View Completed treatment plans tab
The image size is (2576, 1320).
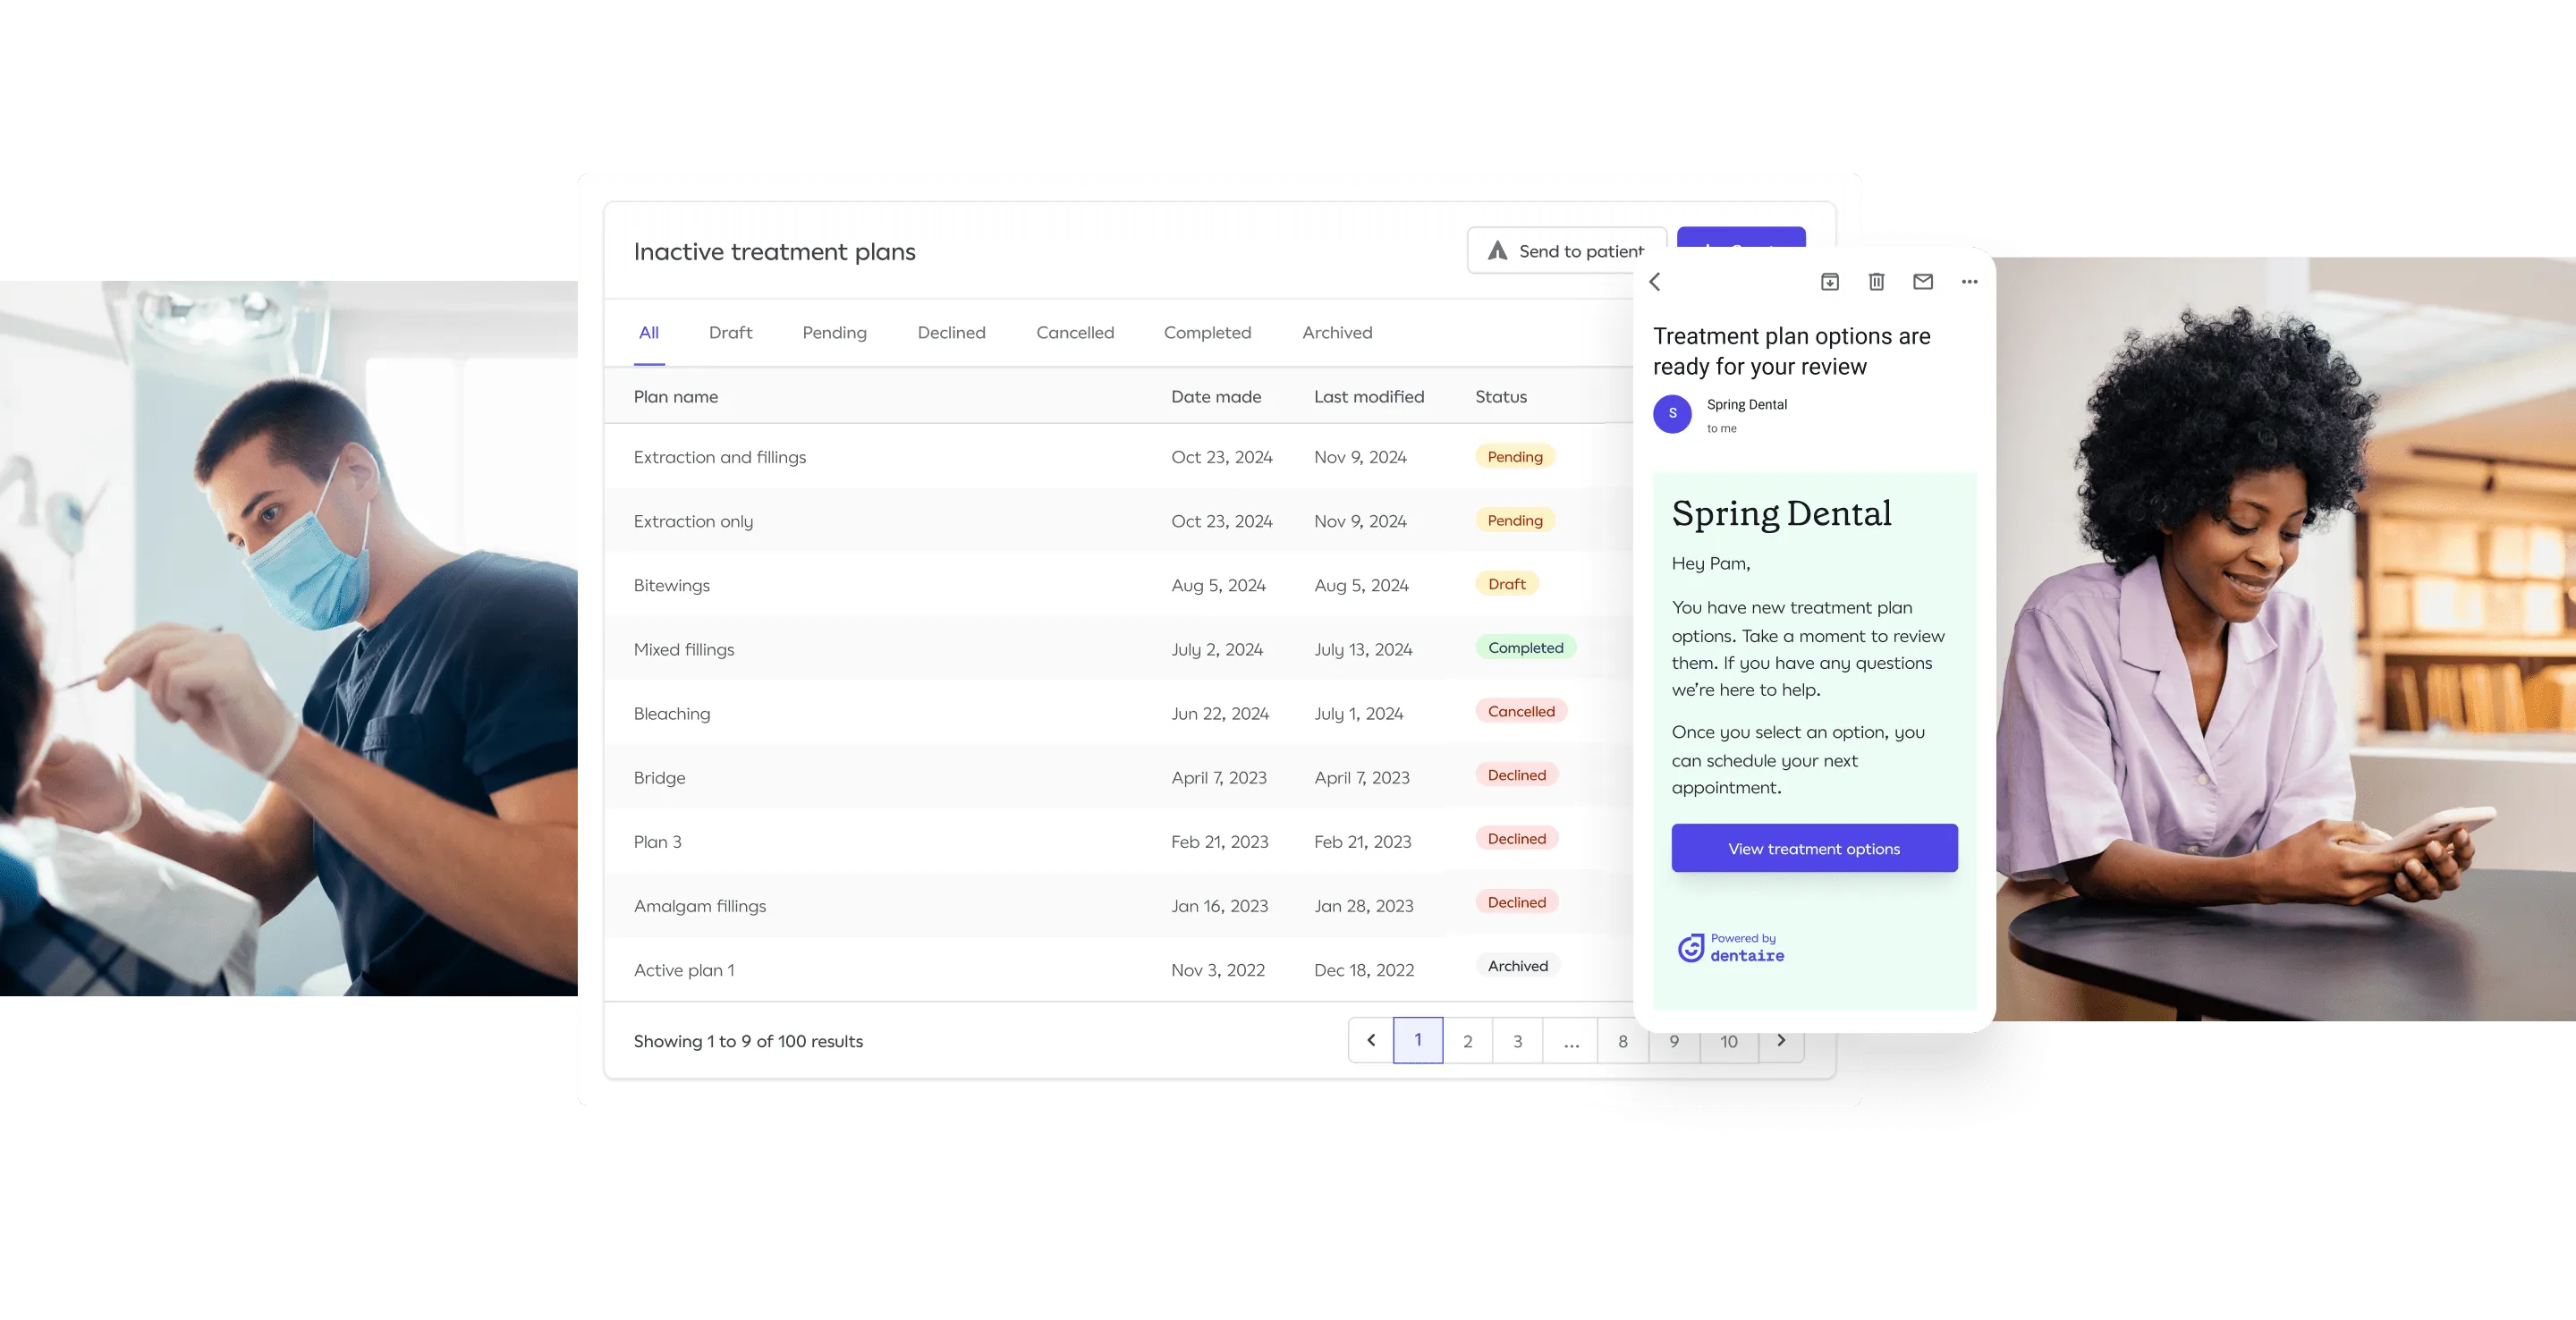1207,332
